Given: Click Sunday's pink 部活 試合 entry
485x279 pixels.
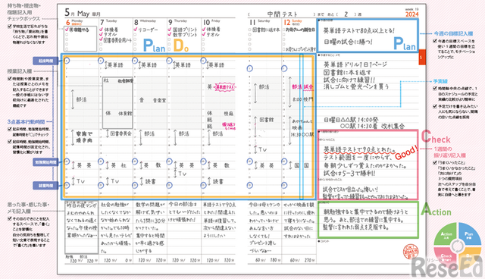Looking at the screenshot, I should click(302, 87).
